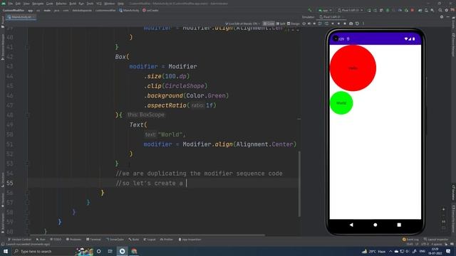The image size is (456, 256).
Task: Tap the green World circle in emulator
Action: coord(341,102)
